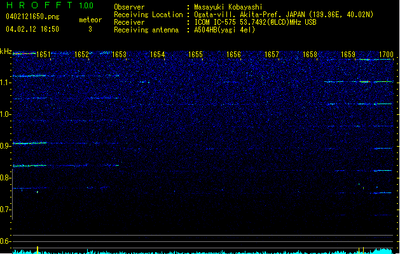Screen dimensions: 400x254
Task: Click the 1700 time marker
Action: coord(386,55)
